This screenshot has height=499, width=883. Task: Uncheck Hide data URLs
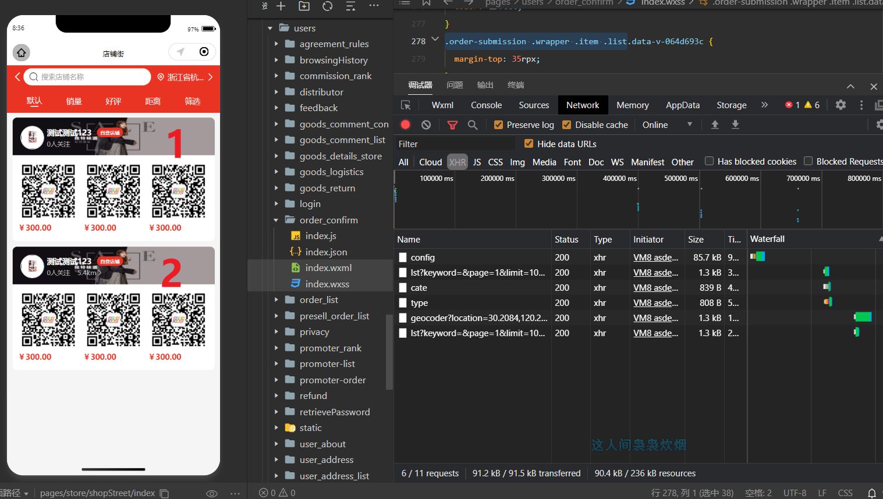point(529,144)
